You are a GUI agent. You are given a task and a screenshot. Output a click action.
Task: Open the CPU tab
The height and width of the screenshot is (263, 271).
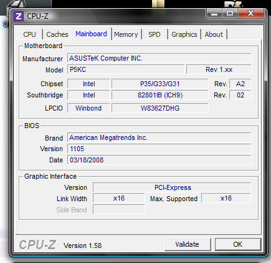pyautogui.click(x=29, y=34)
